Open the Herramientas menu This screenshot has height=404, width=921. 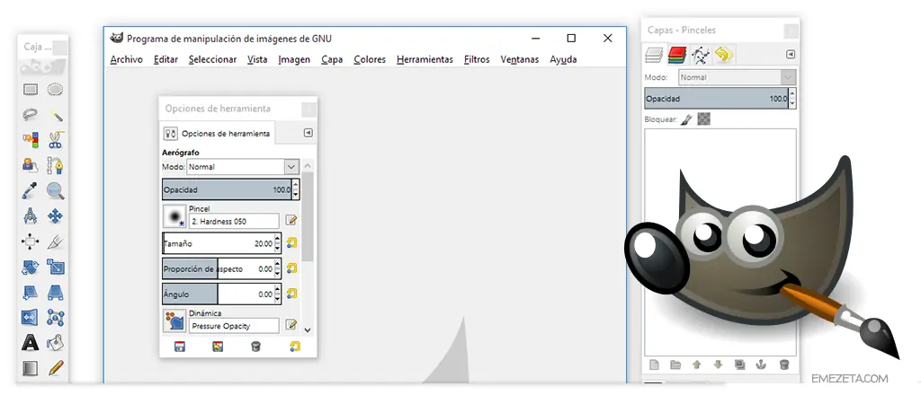[x=425, y=59]
